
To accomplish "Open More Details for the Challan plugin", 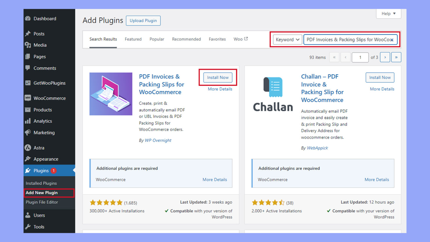I will (x=382, y=89).
